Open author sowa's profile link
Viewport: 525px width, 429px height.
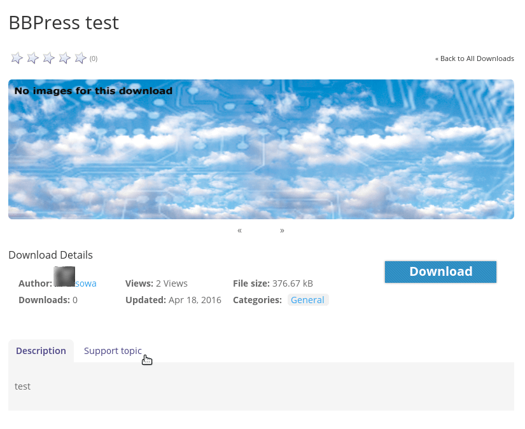click(86, 283)
